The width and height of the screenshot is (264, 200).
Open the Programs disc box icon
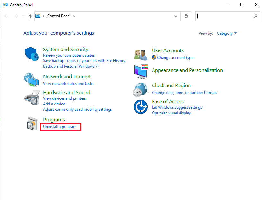click(x=31, y=123)
